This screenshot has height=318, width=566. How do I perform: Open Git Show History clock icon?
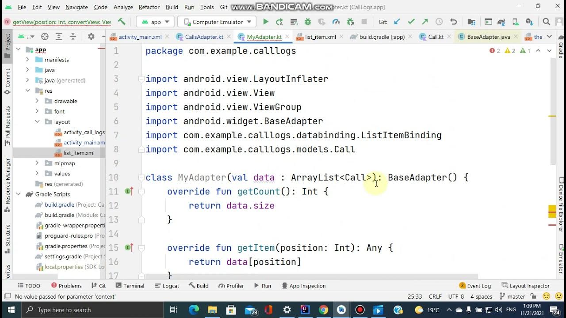(439, 22)
